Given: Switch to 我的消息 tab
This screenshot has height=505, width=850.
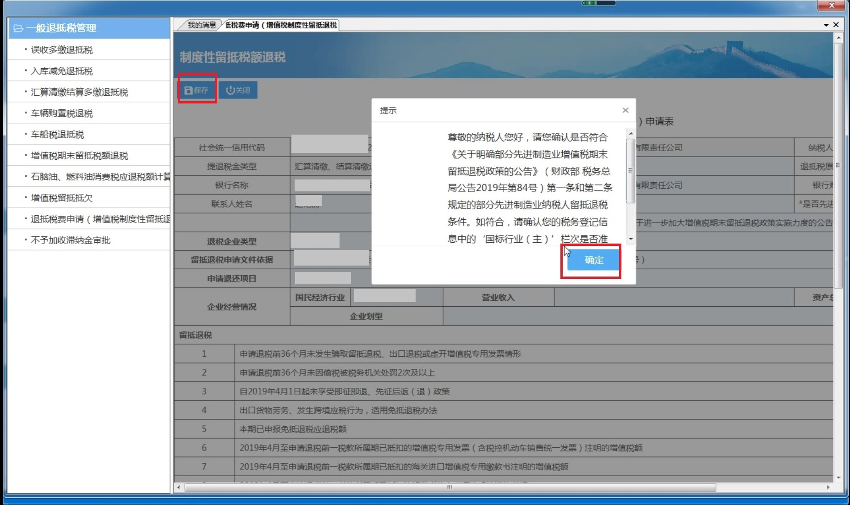Looking at the screenshot, I should (x=201, y=25).
